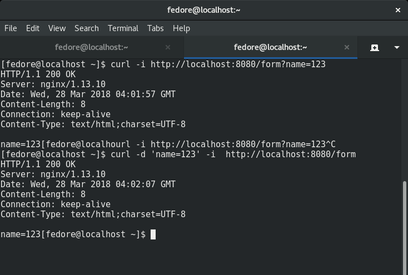The height and width of the screenshot is (275, 408).
Task: Switch to the first fedore@localhost tab
Action: point(92,47)
